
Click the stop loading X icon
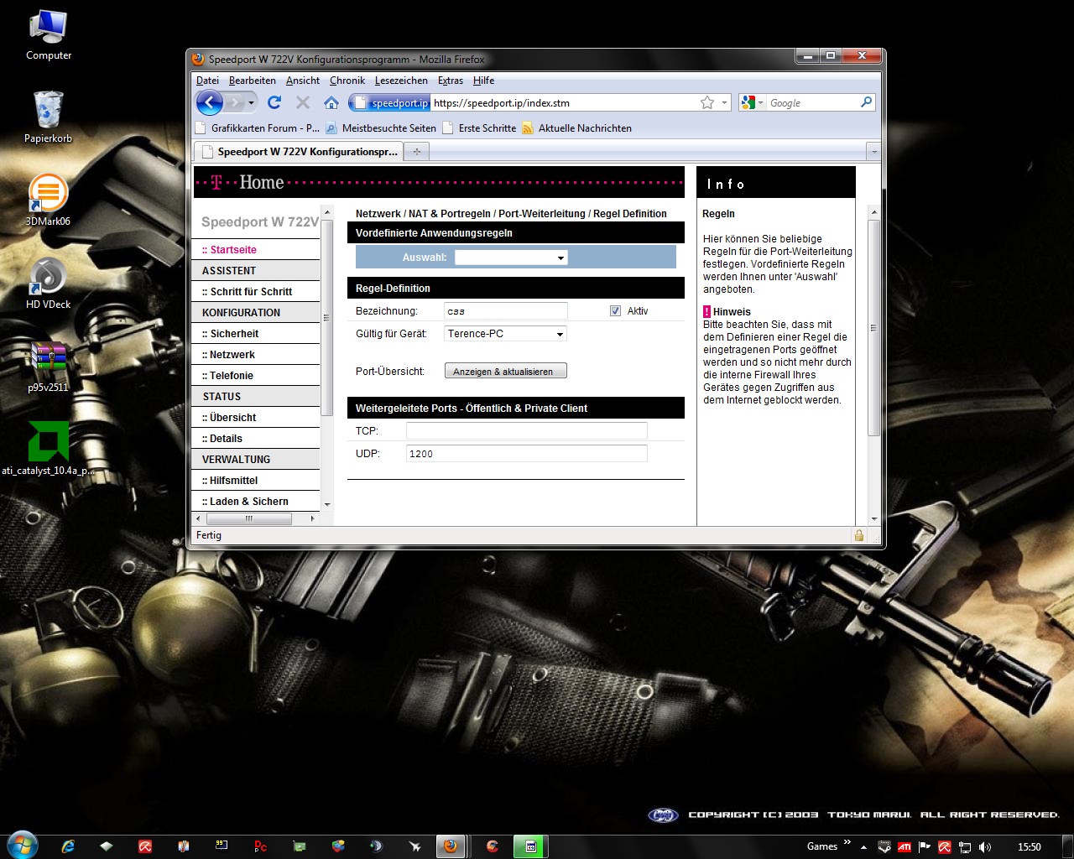pos(303,102)
